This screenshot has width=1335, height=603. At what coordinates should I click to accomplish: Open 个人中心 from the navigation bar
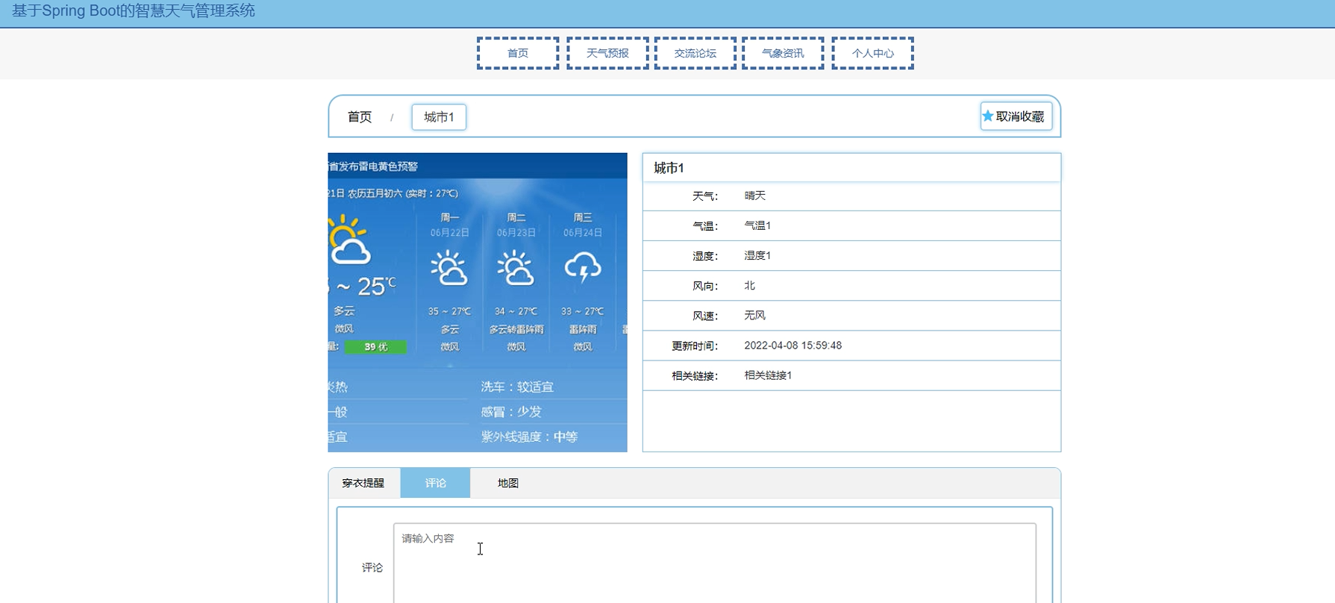[873, 53]
